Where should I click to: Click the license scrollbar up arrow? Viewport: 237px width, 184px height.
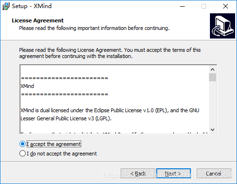click(212, 69)
